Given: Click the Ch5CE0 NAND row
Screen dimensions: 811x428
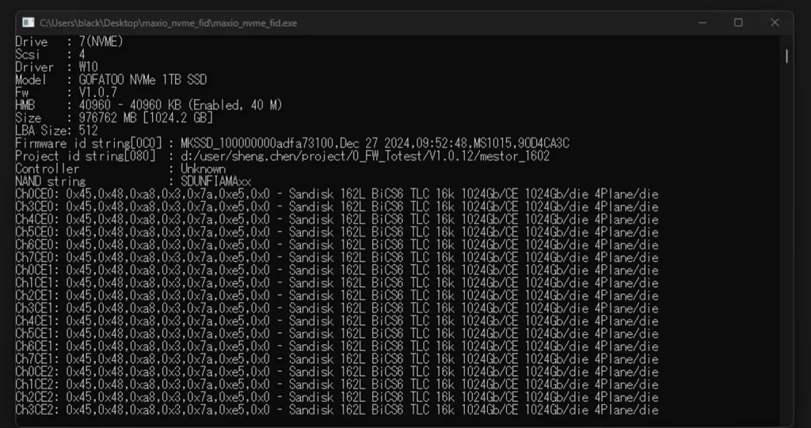Looking at the screenshot, I should [x=337, y=232].
